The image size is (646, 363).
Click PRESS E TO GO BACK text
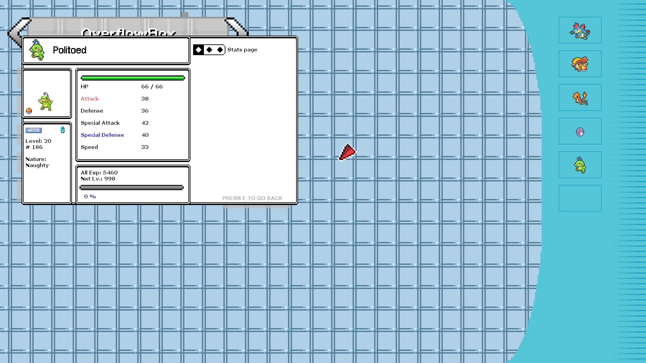252,198
